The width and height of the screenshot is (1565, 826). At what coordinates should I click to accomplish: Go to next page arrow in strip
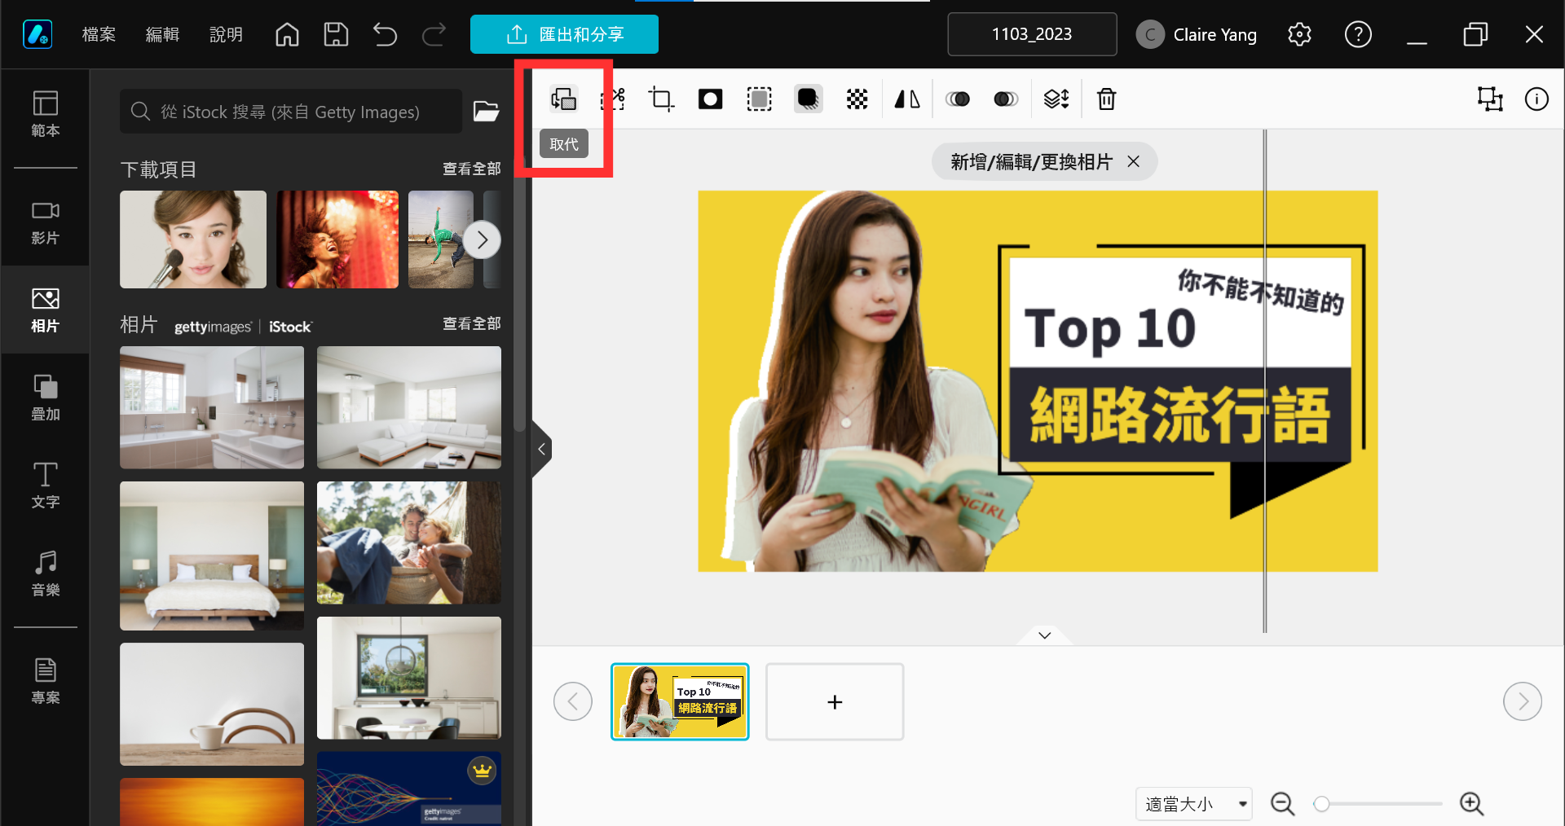coord(1523,701)
